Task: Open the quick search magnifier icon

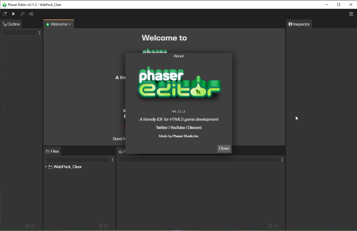Action: coord(22,14)
